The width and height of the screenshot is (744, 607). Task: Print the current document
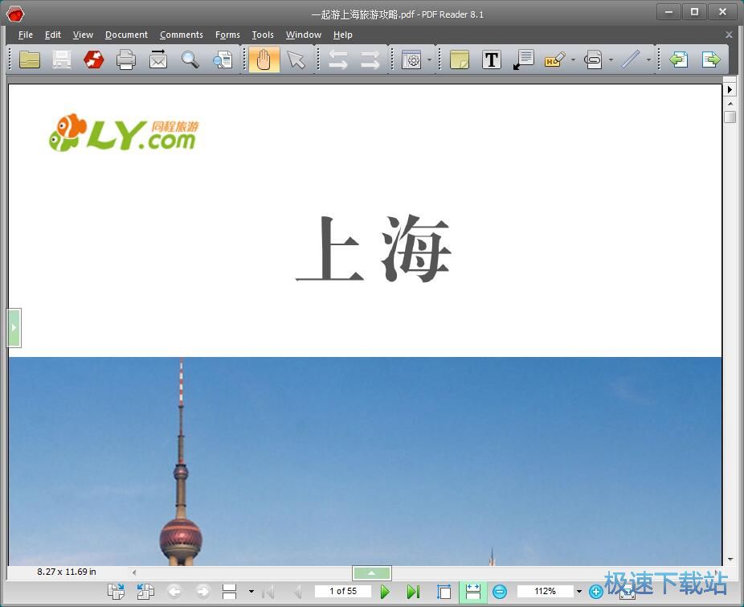(126, 59)
